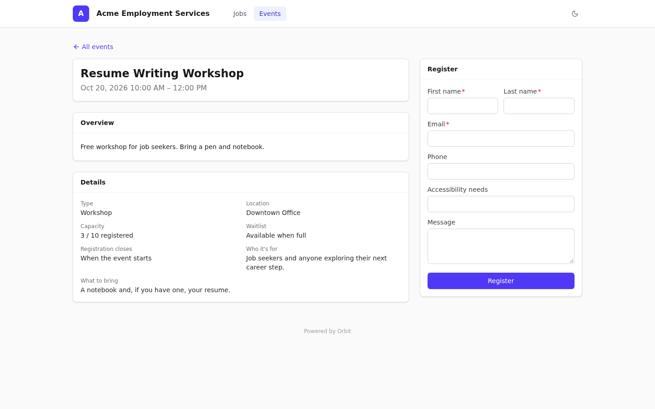
Task: Click the Accessibility needs field
Action: coord(501,204)
